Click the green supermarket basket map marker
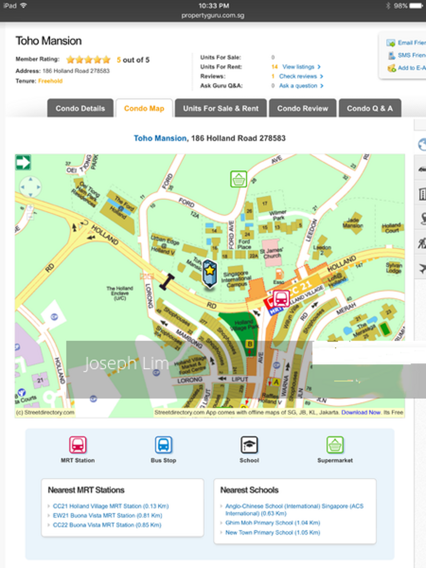The height and width of the screenshot is (568, 426). click(x=238, y=179)
